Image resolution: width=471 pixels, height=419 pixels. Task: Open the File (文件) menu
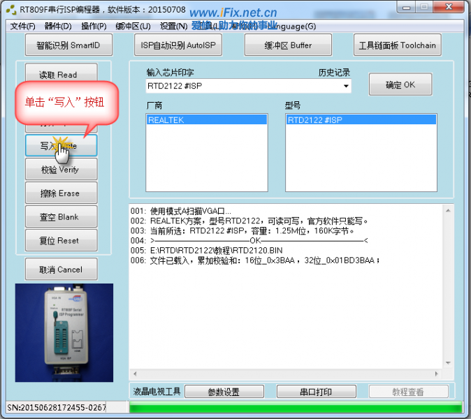(22, 27)
